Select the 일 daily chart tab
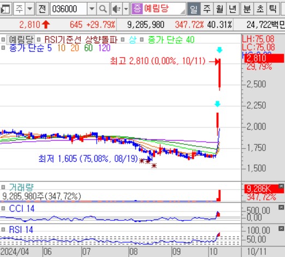The image size is (285, 257). pos(193,9)
